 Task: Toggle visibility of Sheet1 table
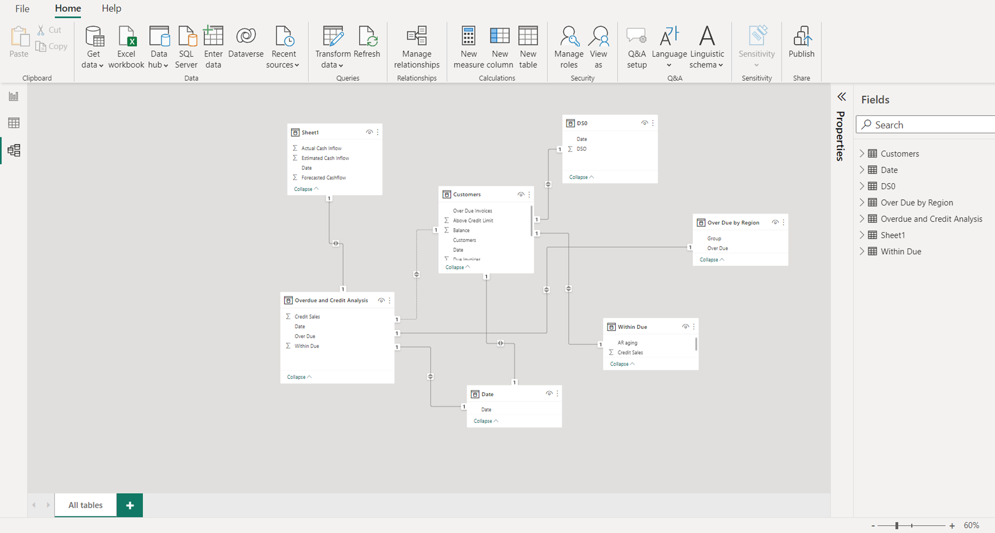(369, 132)
